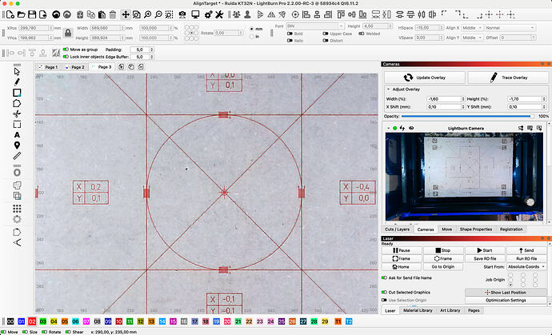Toggle the Welded switch
Image resolution: width=552 pixels, height=335 pixels.
pos(361,34)
